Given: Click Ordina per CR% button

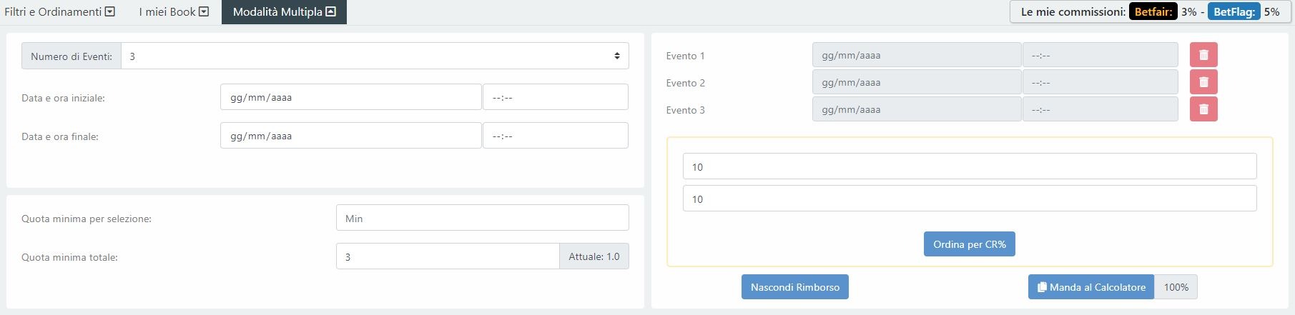Looking at the screenshot, I should [x=969, y=244].
